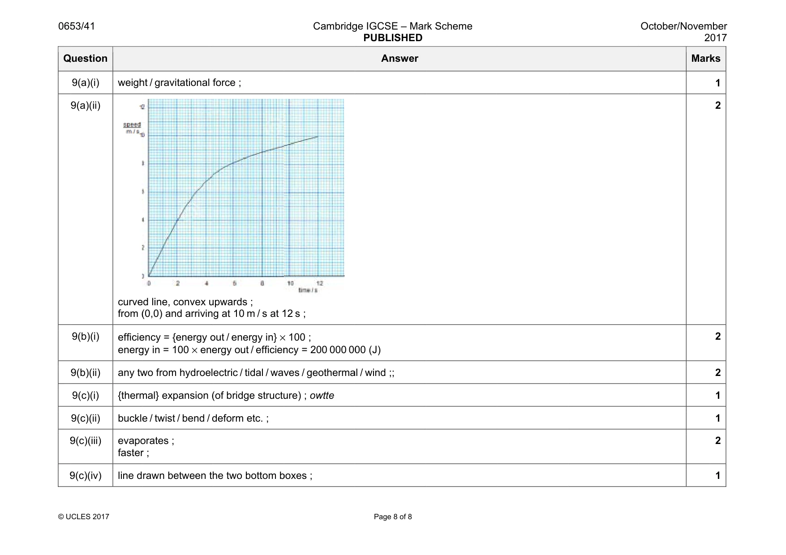Click the graph's 'speed m/s' axis label
Image resolution: width=786 pixels, height=555 pixels.
[x=132, y=128]
